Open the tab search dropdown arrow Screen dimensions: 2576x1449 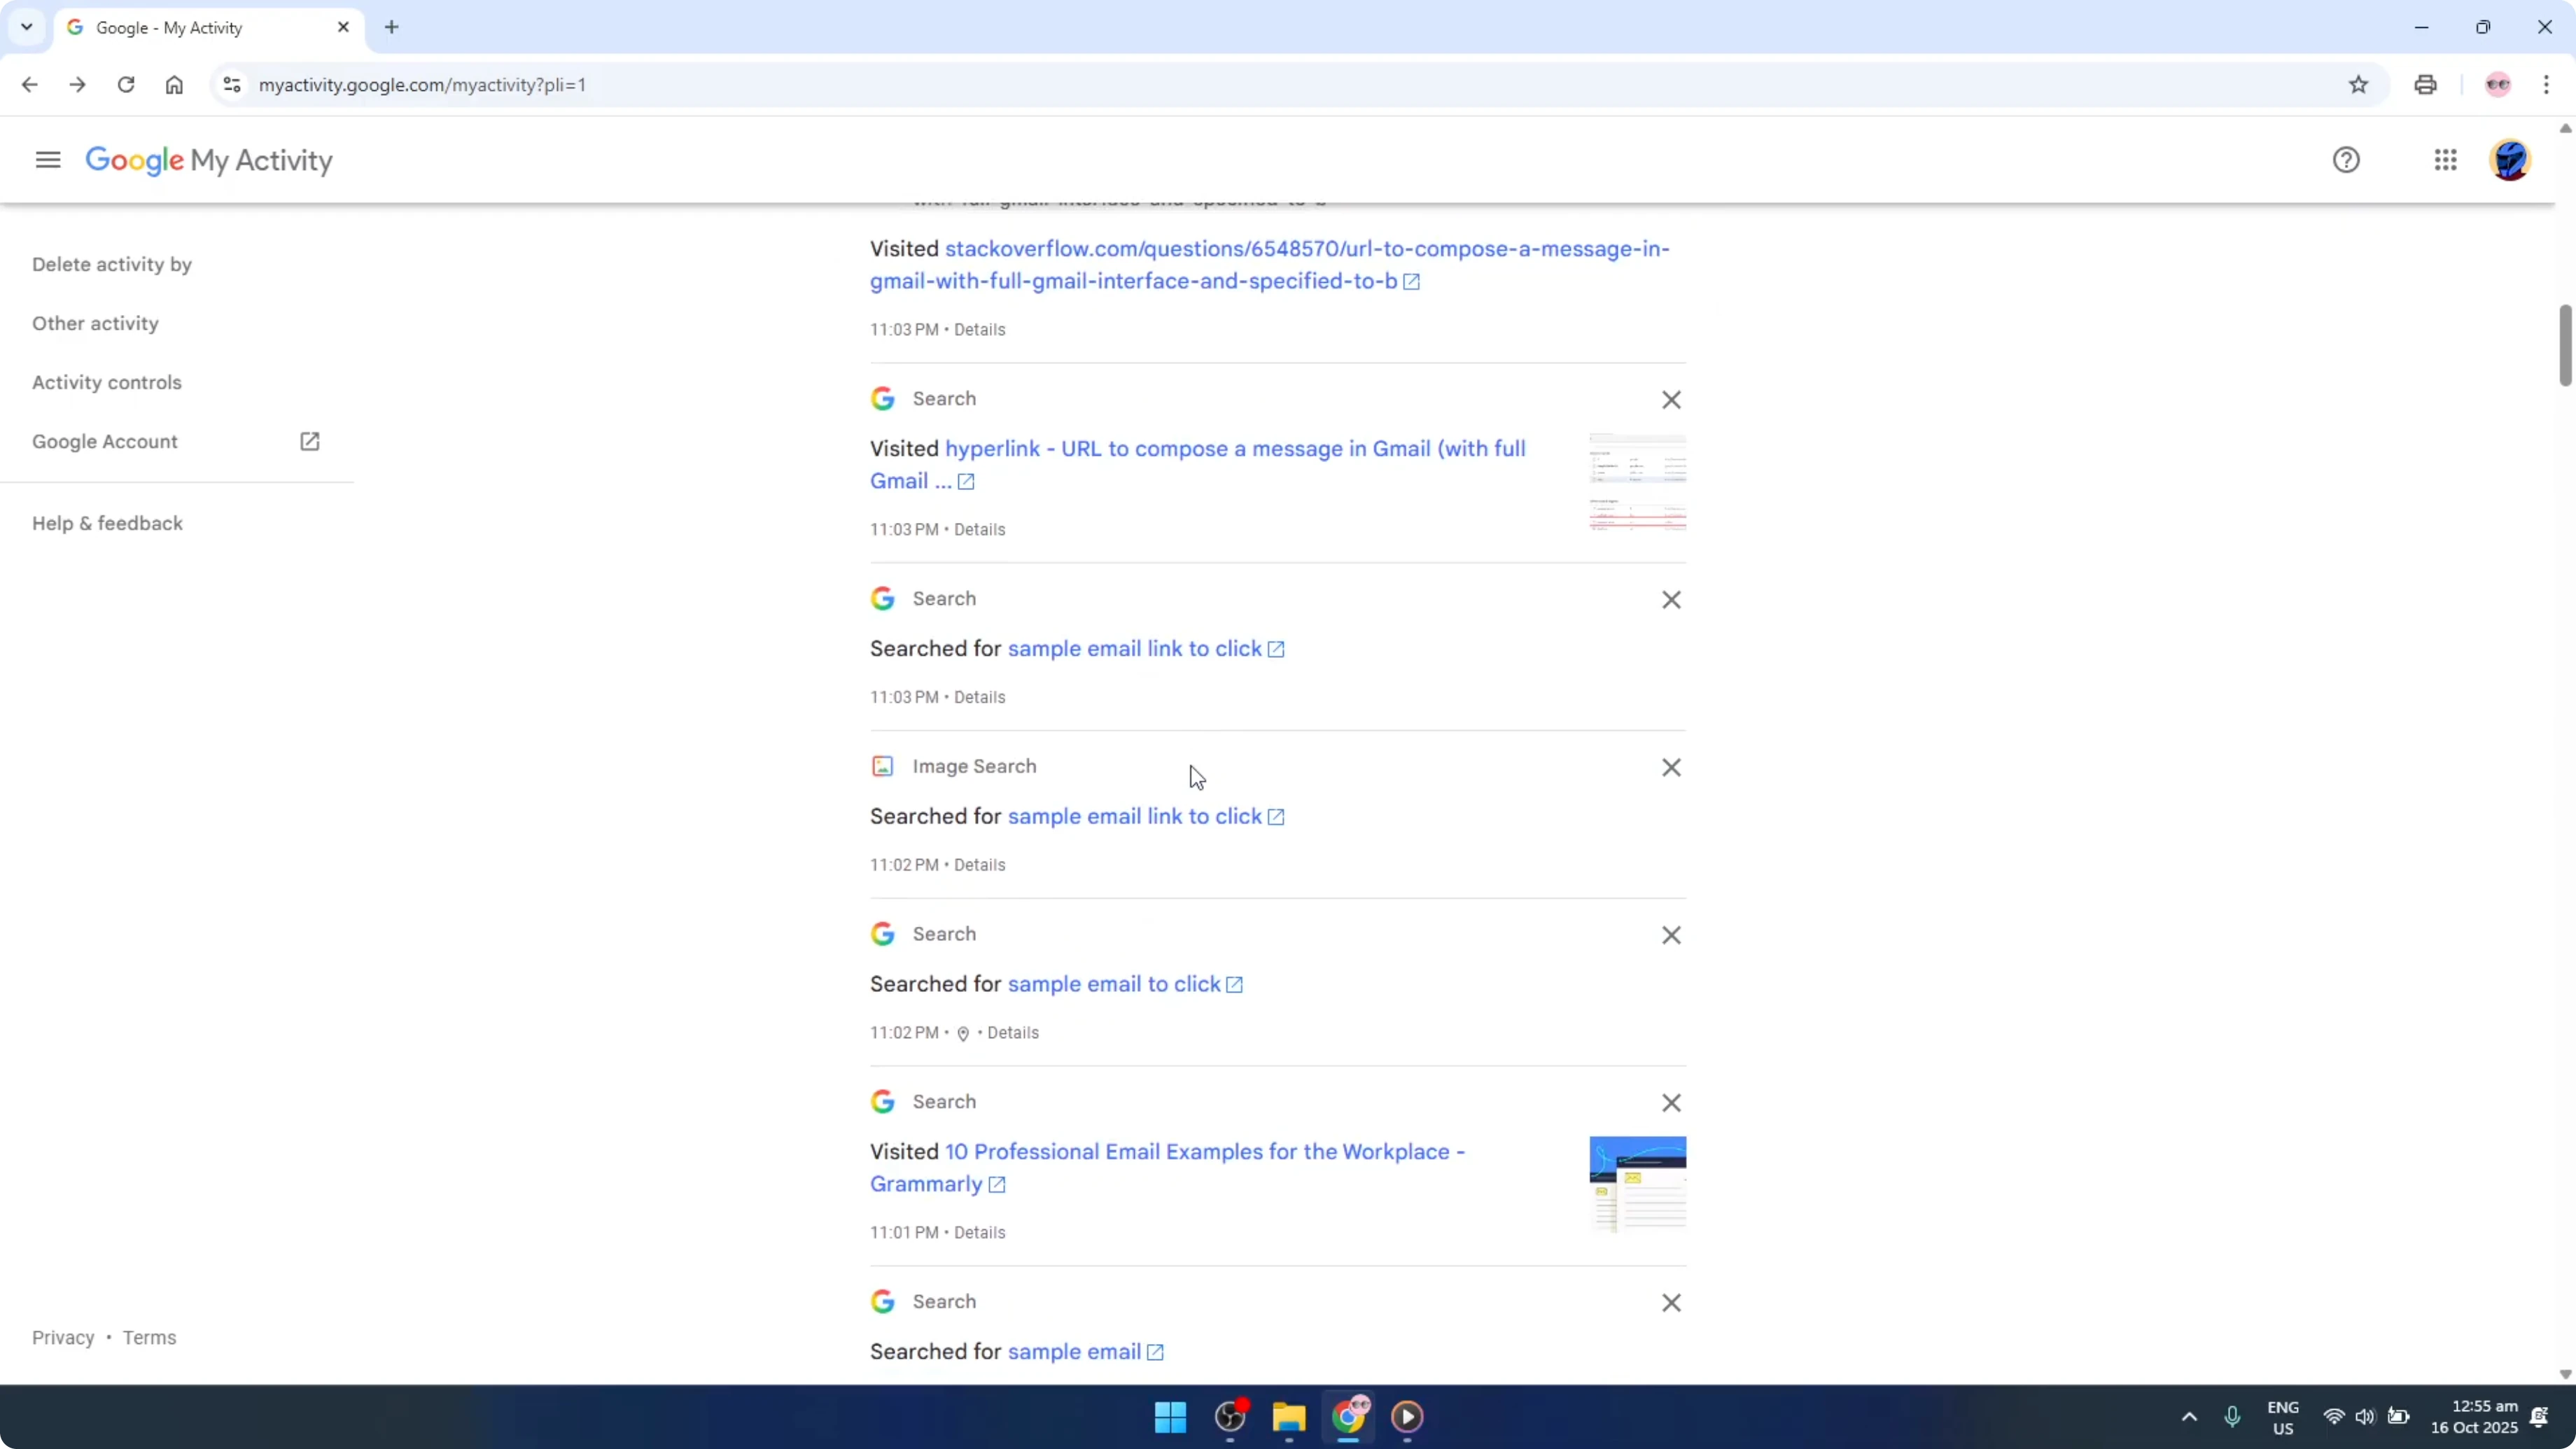click(x=26, y=27)
